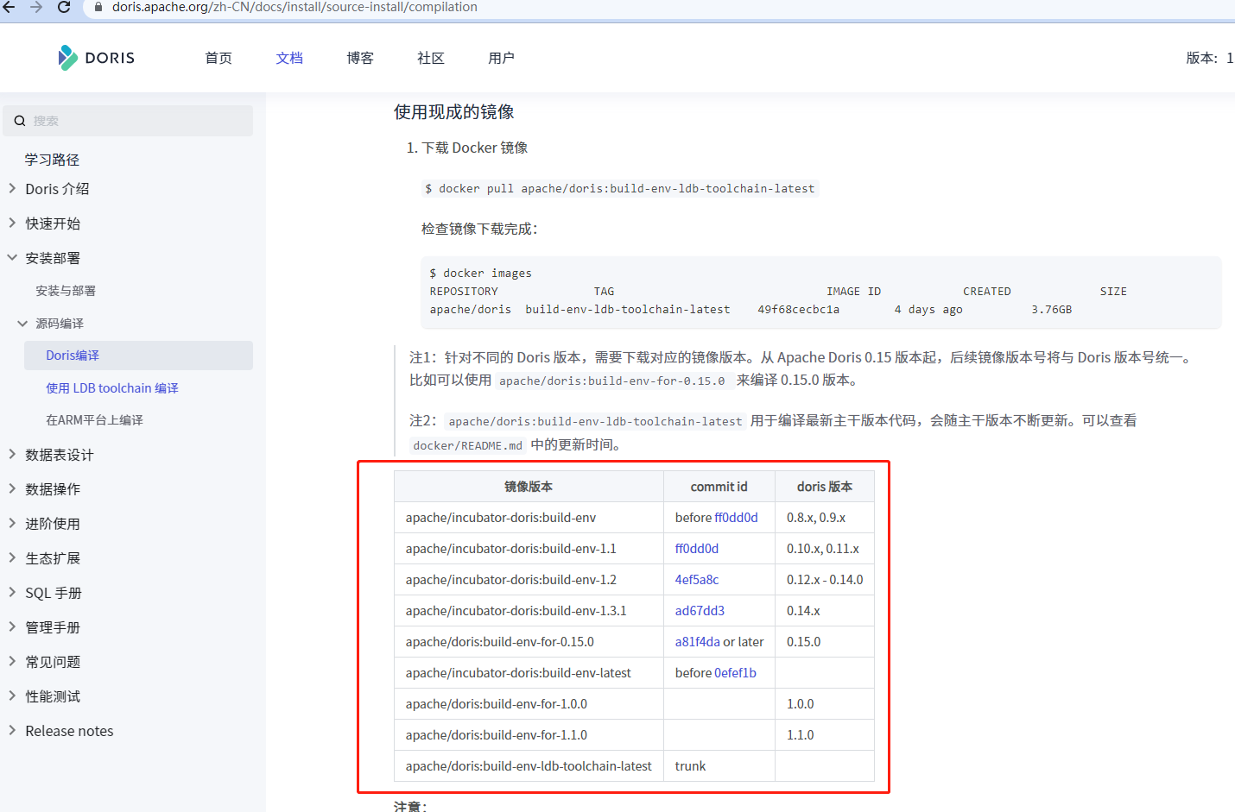Expand the Release notes section chevron
The image size is (1235, 812).
tap(12, 730)
